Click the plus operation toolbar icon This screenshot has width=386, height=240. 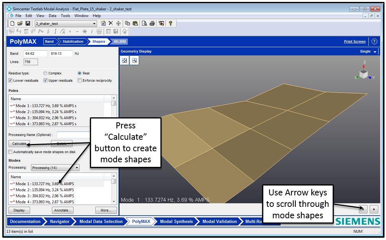point(70,31)
